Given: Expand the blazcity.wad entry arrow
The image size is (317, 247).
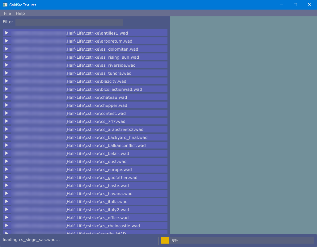Looking at the screenshot, I should 7,81.
